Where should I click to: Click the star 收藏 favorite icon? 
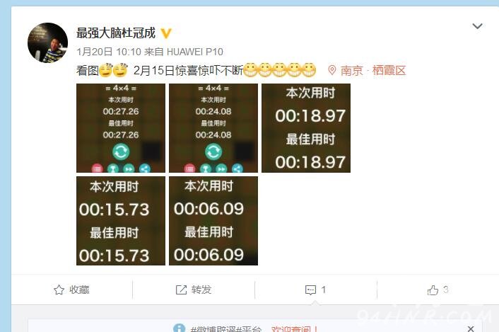59,290
